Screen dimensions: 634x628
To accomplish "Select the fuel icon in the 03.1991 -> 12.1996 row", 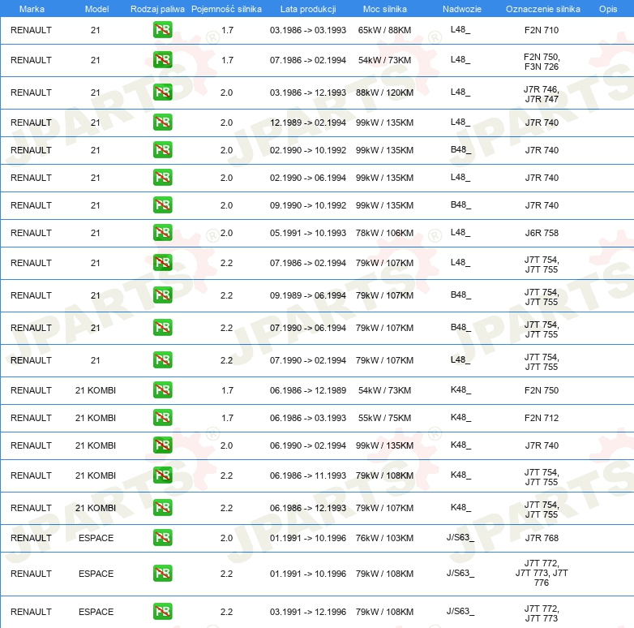I will (x=162, y=612).
